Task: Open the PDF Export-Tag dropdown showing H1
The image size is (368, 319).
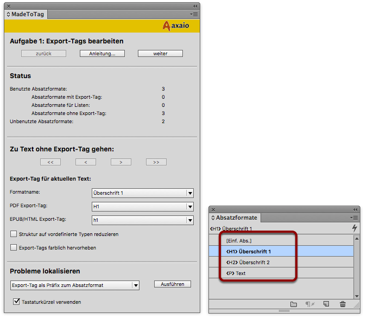Action: point(143,207)
